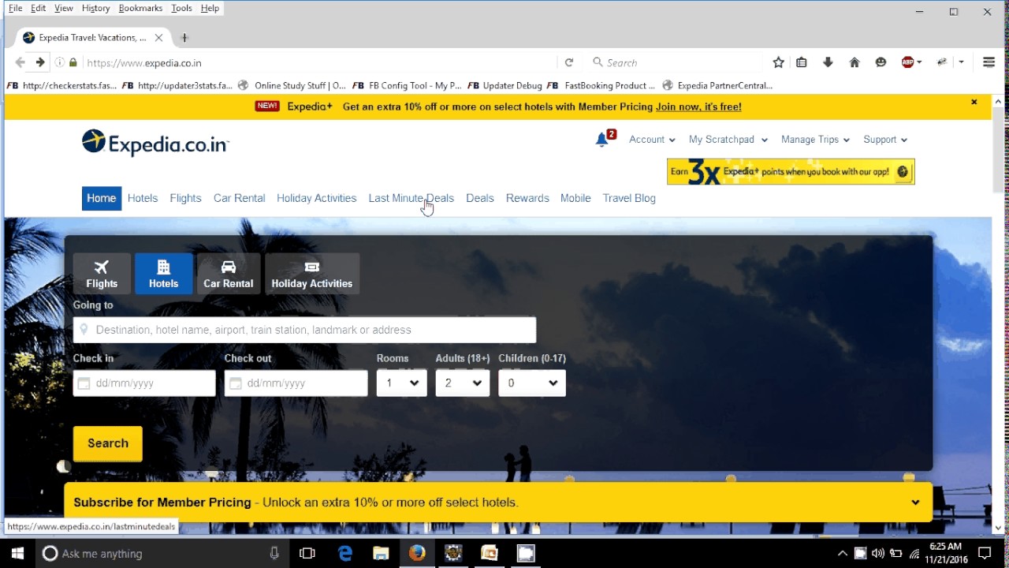Image resolution: width=1009 pixels, height=568 pixels.
Task: Open a new browser tab
Action: pyautogui.click(x=184, y=37)
